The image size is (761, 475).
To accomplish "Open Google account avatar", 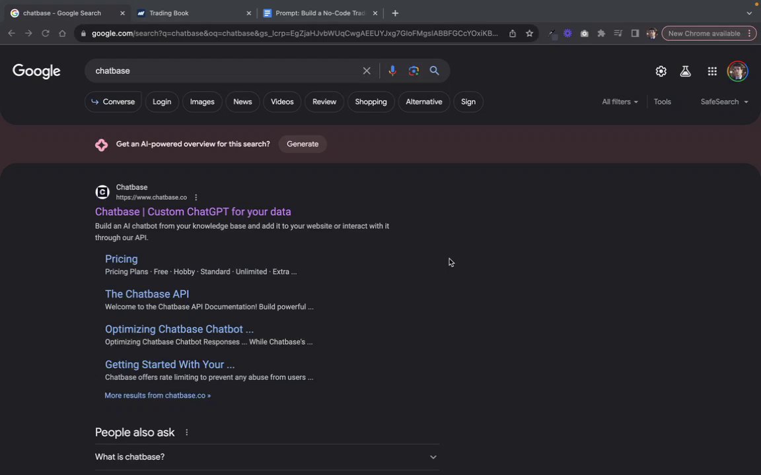I will [x=737, y=71].
